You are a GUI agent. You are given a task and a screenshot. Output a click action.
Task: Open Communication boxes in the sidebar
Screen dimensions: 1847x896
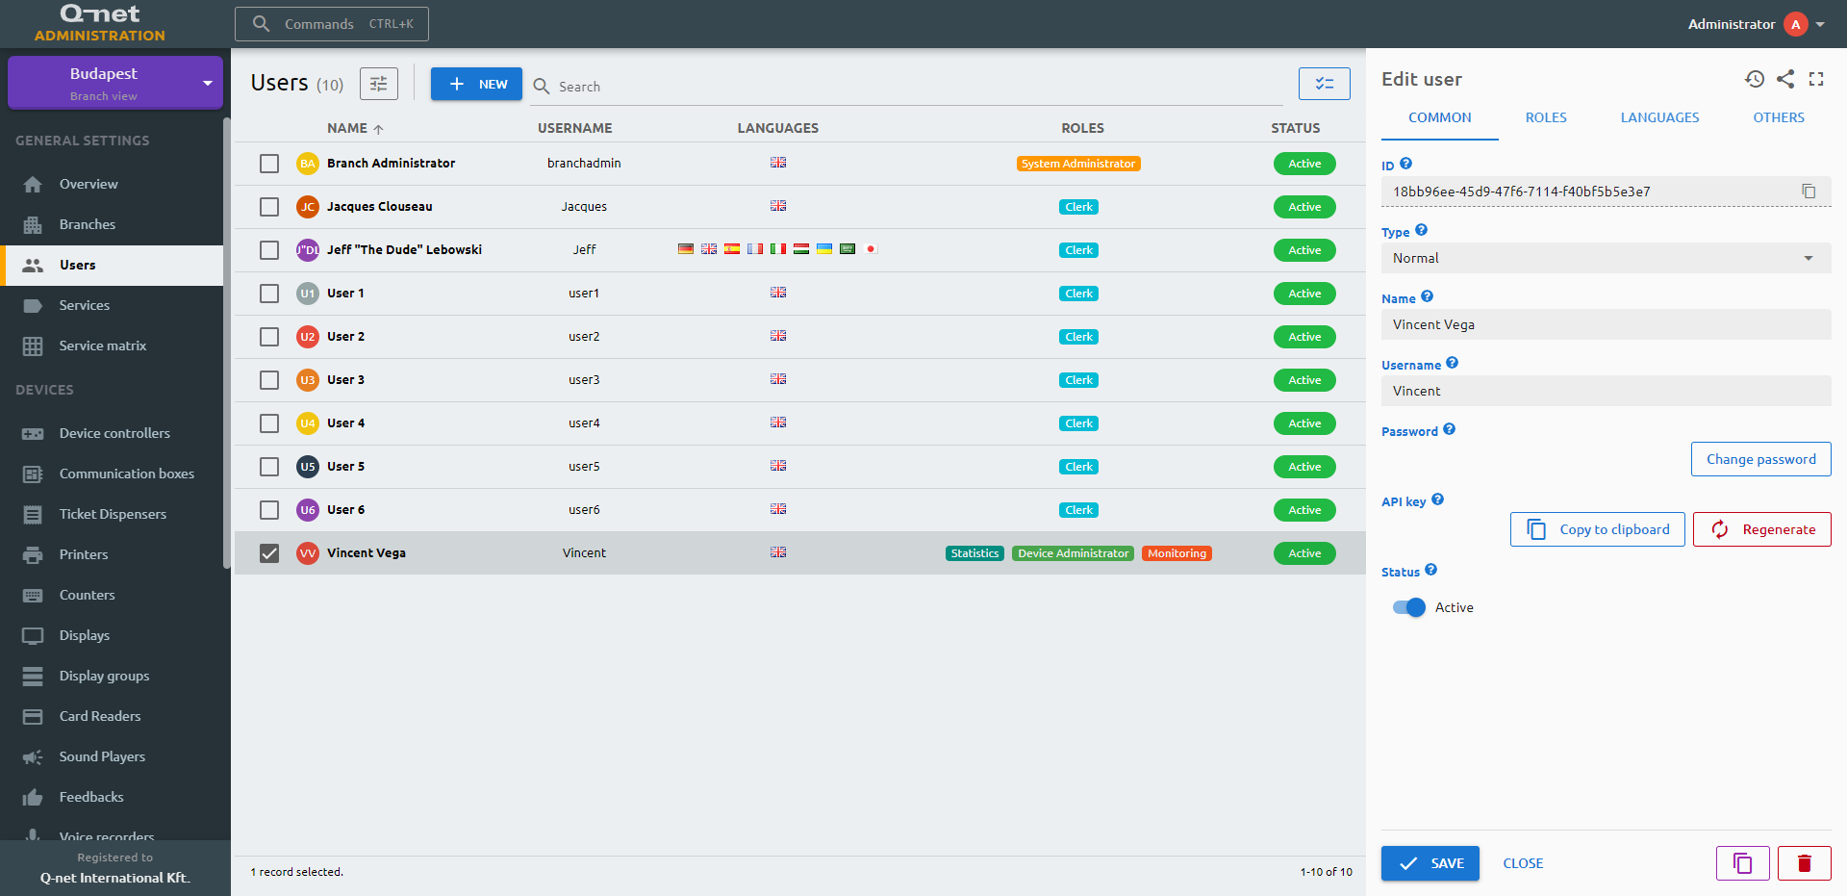[112, 474]
